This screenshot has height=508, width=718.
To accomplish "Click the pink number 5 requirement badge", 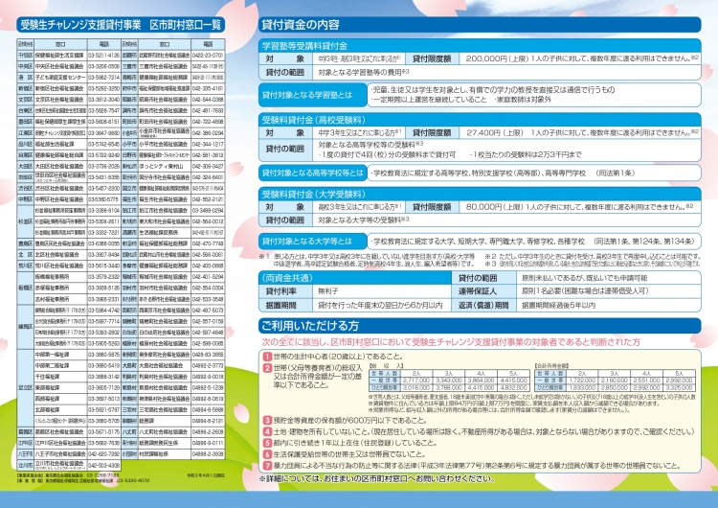I will 266,444.
